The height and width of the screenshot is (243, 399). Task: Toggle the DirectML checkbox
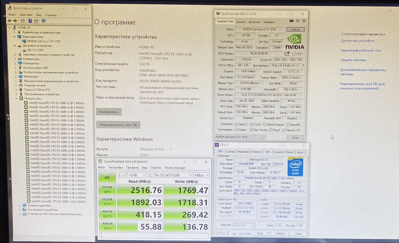(x=288, y=125)
